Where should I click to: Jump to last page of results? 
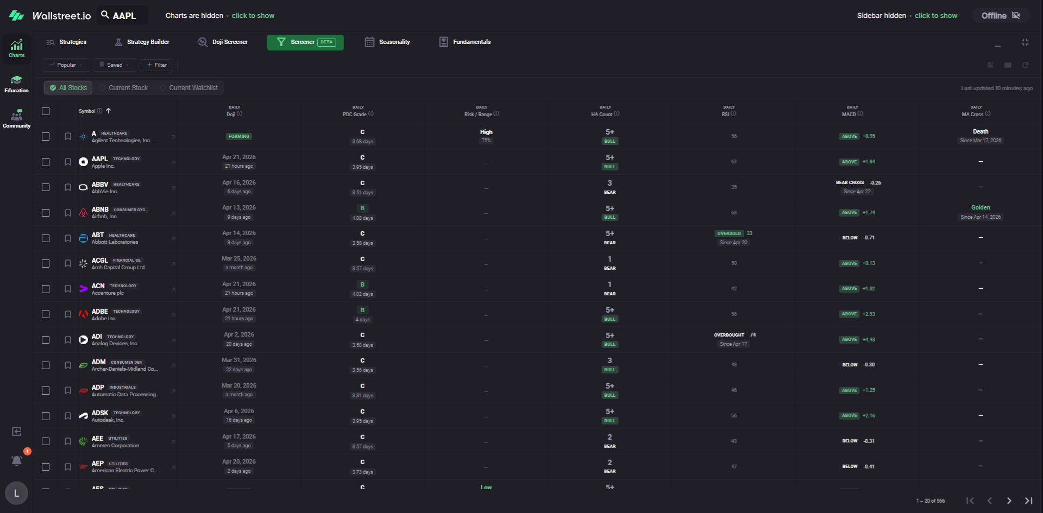coord(1028,501)
